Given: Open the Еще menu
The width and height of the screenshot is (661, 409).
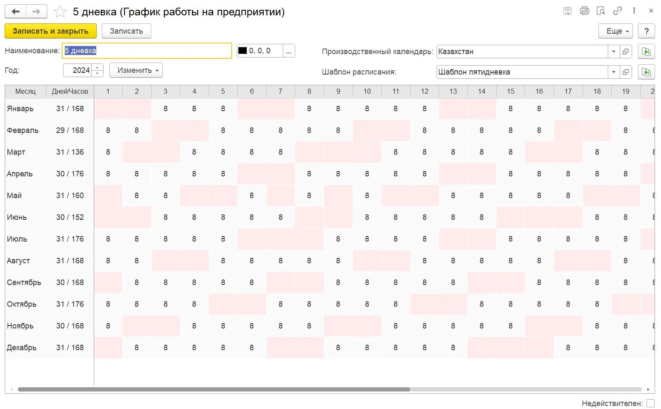Looking at the screenshot, I should pyautogui.click(x=615, y=31).
